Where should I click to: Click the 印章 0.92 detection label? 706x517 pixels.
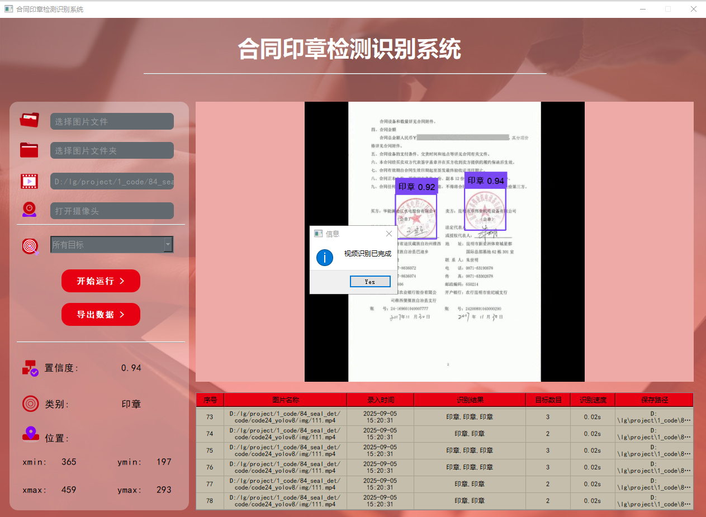[x=416, y=187]
